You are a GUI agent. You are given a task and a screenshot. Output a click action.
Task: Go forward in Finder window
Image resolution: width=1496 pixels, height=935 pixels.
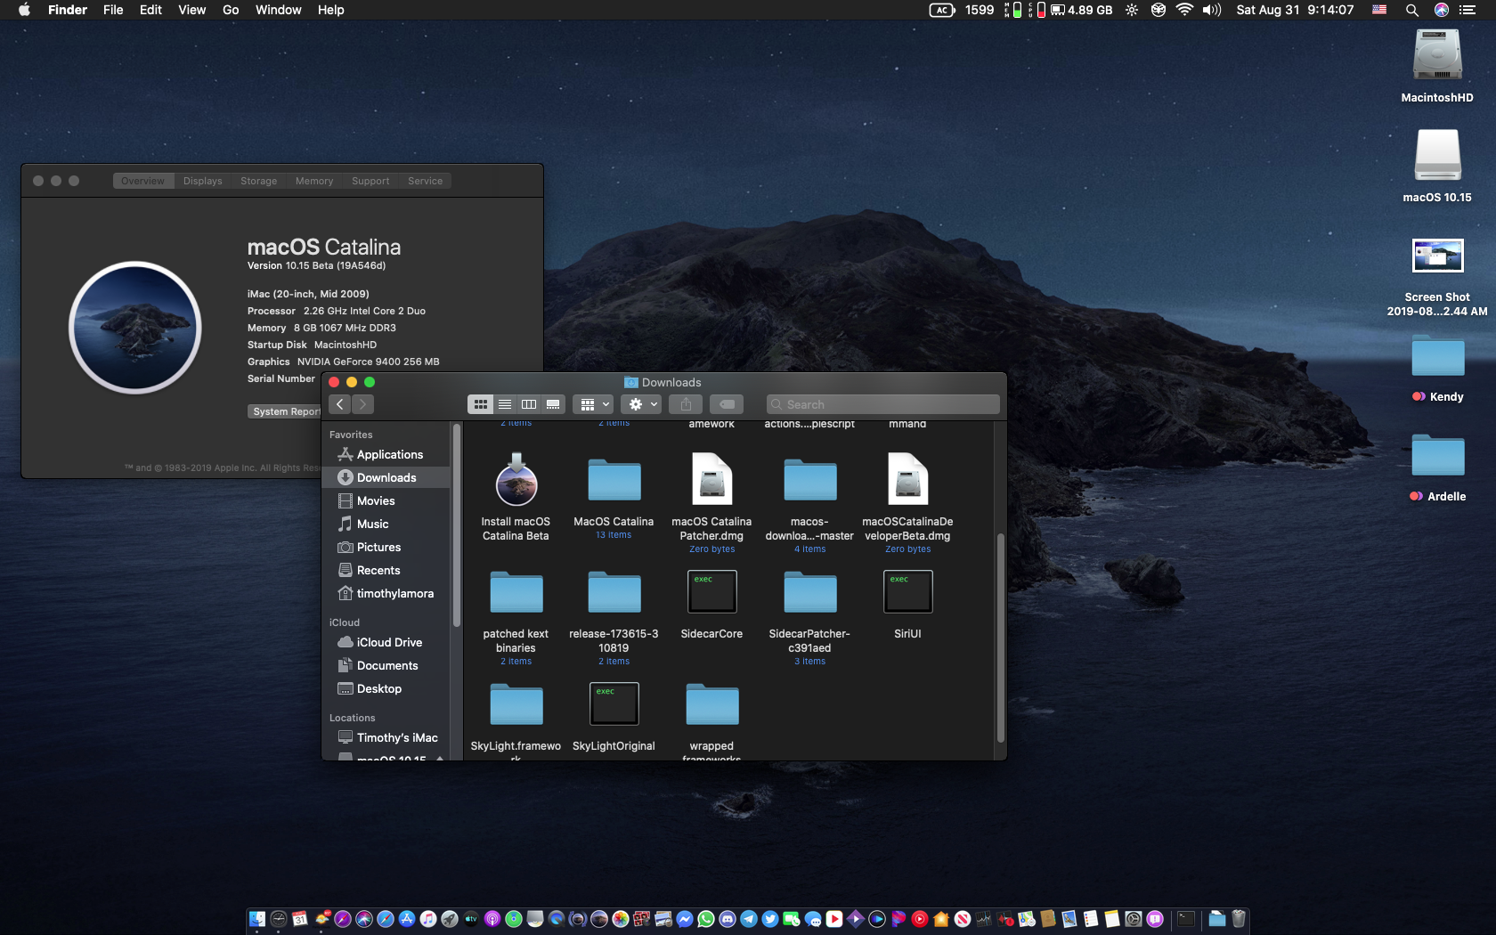pos(362,404)
